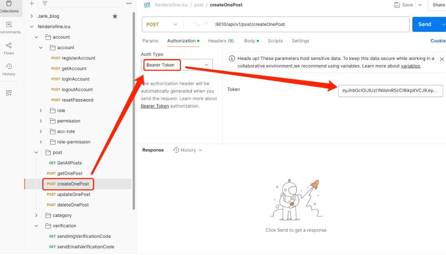The width and height of the screenshot is (446, 255).
Task: Open the variables link in the banner
Action: 410,66
